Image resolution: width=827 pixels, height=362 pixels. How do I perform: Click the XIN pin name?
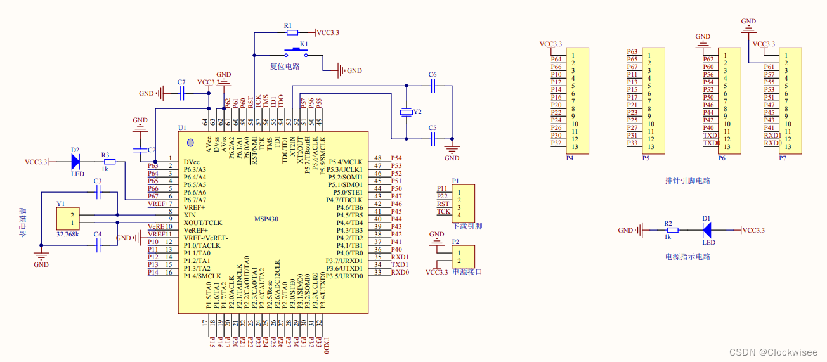(190, 215)
